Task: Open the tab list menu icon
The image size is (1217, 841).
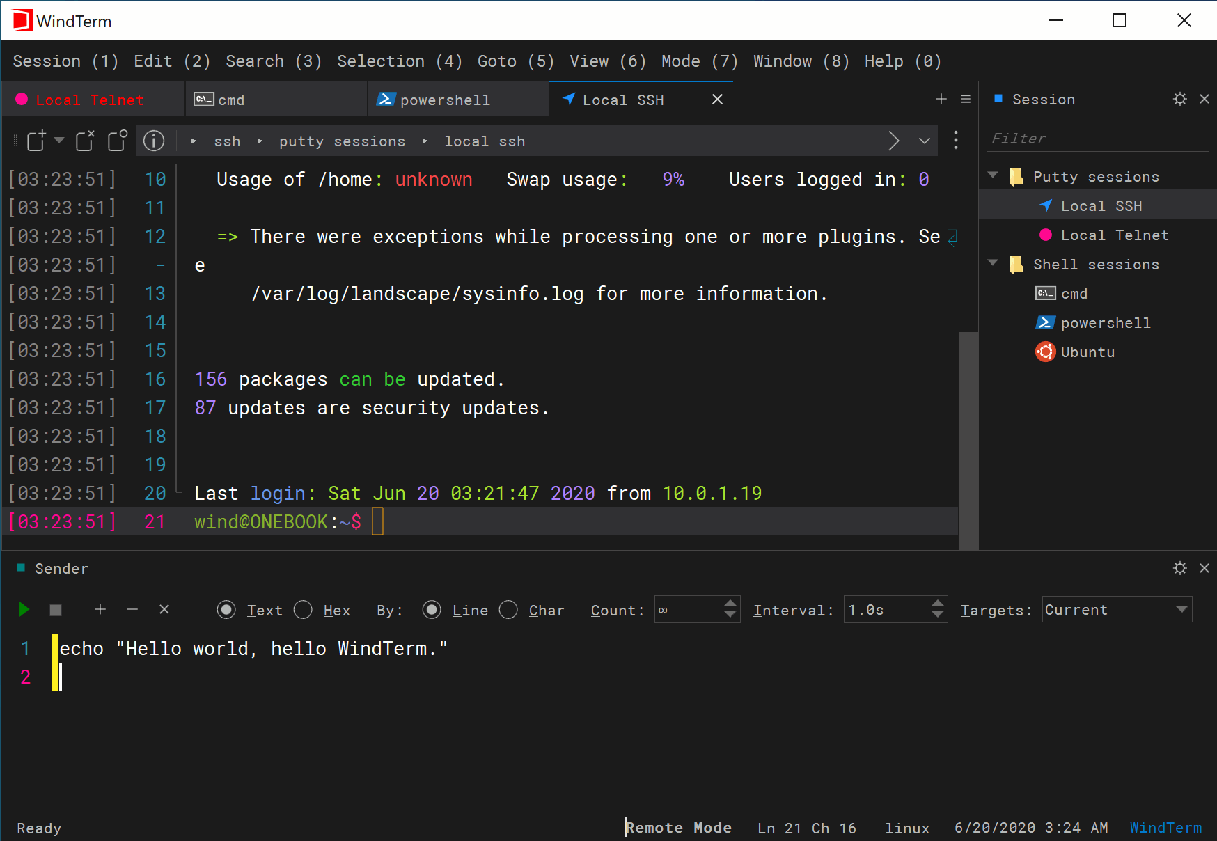Action: (966, 99)
